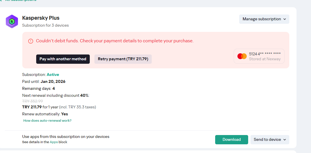Click the Mastercard logo icon
The height and width of the screenshot is (153, 311).
point(242,56)
